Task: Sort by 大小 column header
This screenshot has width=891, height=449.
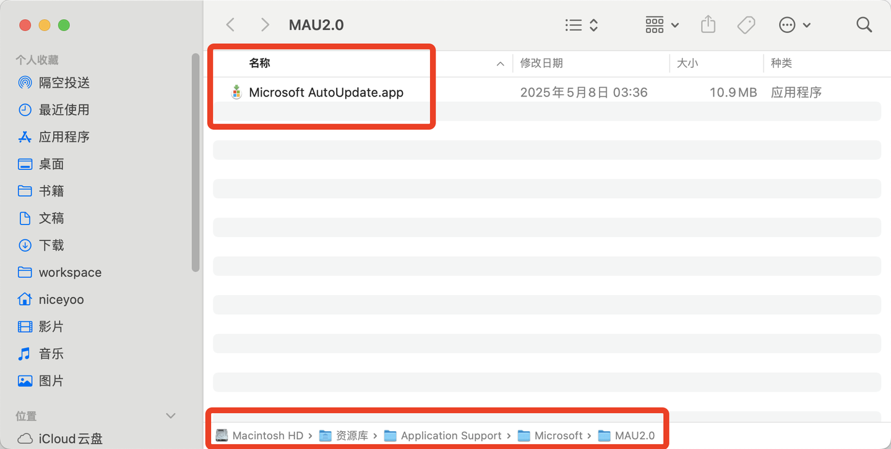Action: [687, 63]
